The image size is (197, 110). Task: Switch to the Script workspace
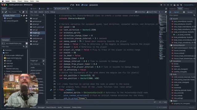pos(84,5)
